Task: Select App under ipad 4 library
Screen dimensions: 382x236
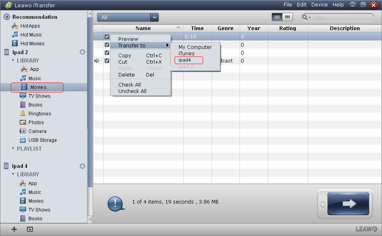Action: pos(28,184)
